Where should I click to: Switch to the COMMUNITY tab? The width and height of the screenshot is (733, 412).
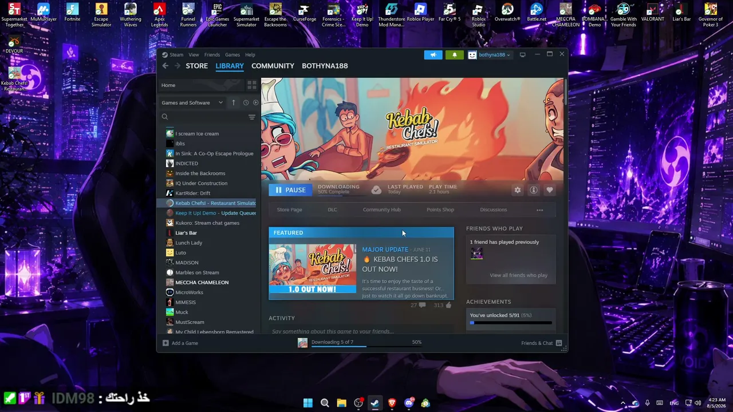pos(273,66)
